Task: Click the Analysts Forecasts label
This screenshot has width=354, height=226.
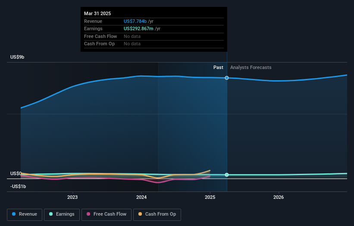Action: [251, 67]
